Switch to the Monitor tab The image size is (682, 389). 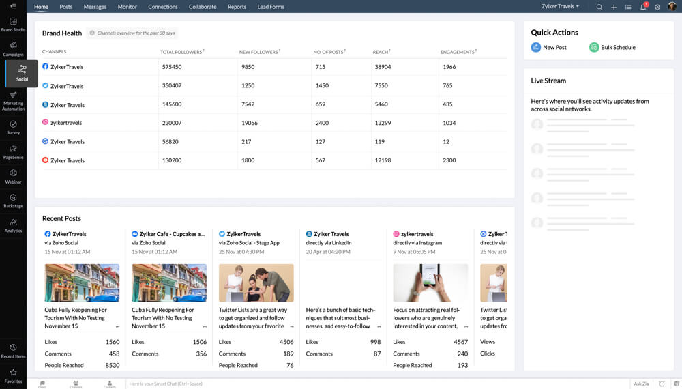(x=127, y=7)
